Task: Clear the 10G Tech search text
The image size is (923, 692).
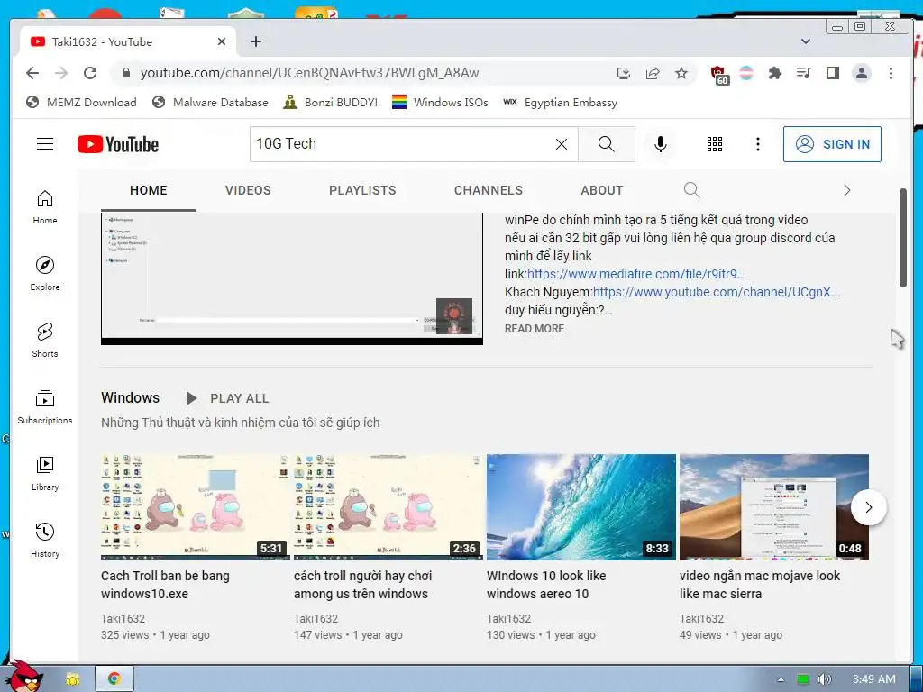Action: coord(562,144)
